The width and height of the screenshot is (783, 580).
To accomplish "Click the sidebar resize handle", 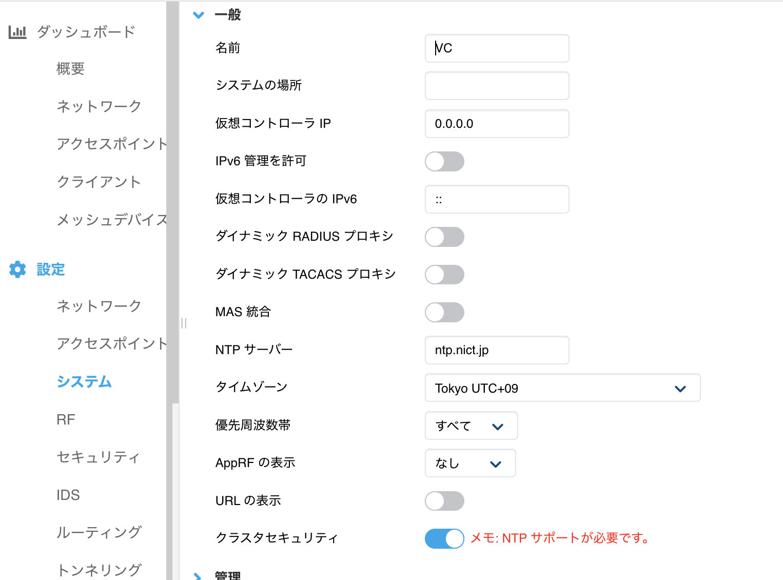I will (184, 323).
